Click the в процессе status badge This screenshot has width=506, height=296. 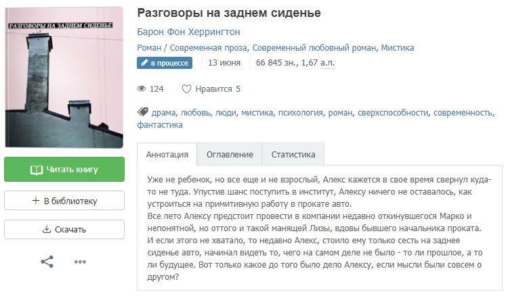tap(165, 63)
